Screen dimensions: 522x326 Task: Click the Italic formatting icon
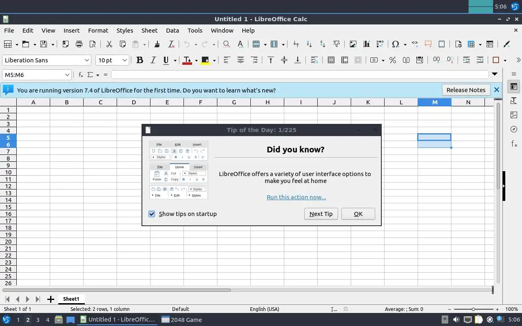coord(153,60)
